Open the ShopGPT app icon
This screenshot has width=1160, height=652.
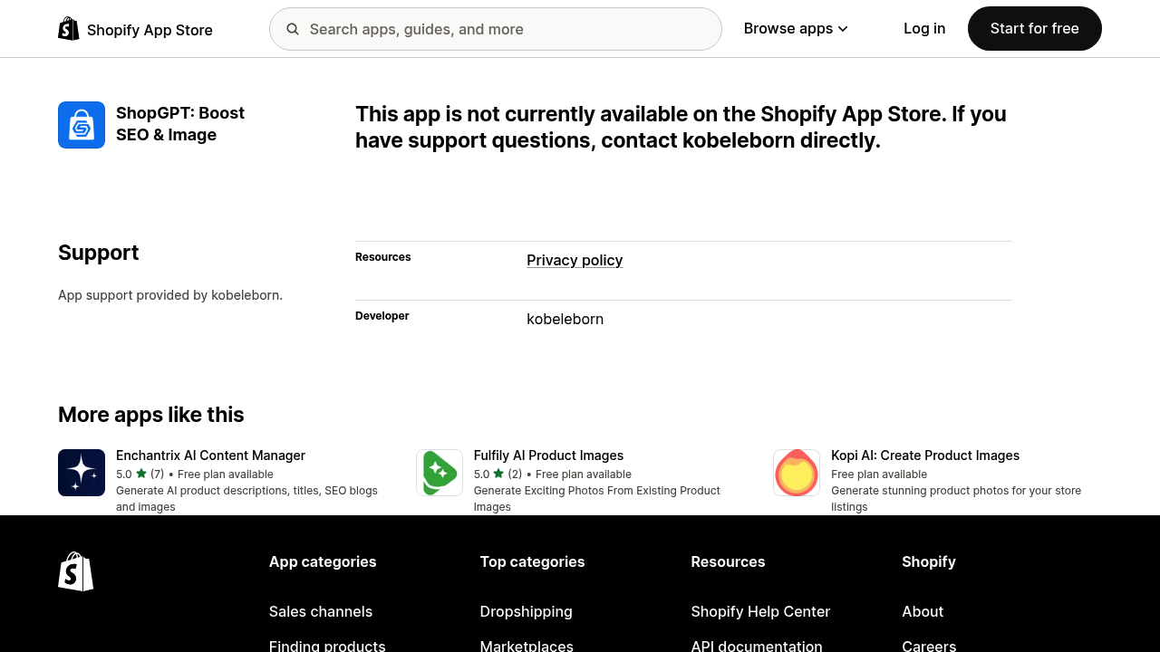[x=81, y=125]
